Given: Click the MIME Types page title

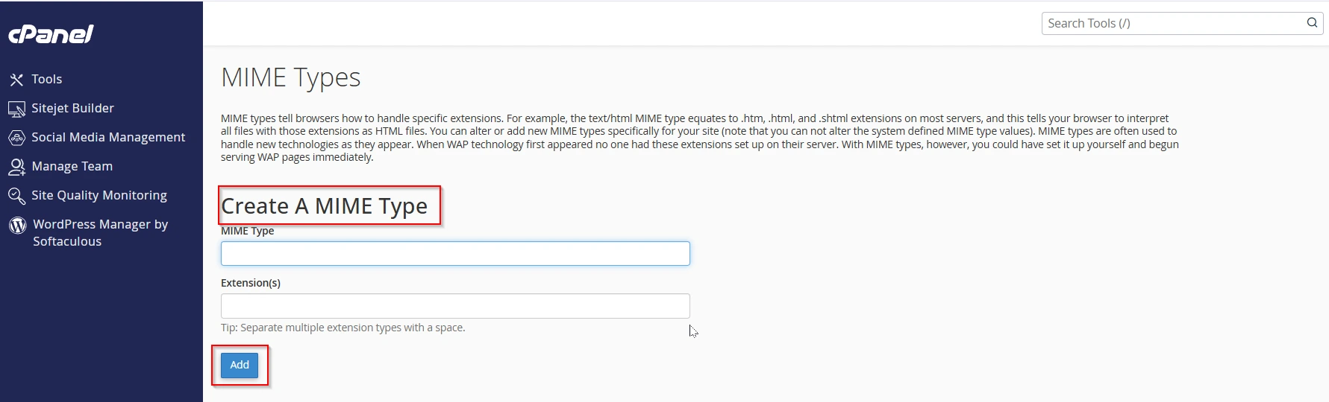Looking at the screenshot, I should [x=291, y=77].
